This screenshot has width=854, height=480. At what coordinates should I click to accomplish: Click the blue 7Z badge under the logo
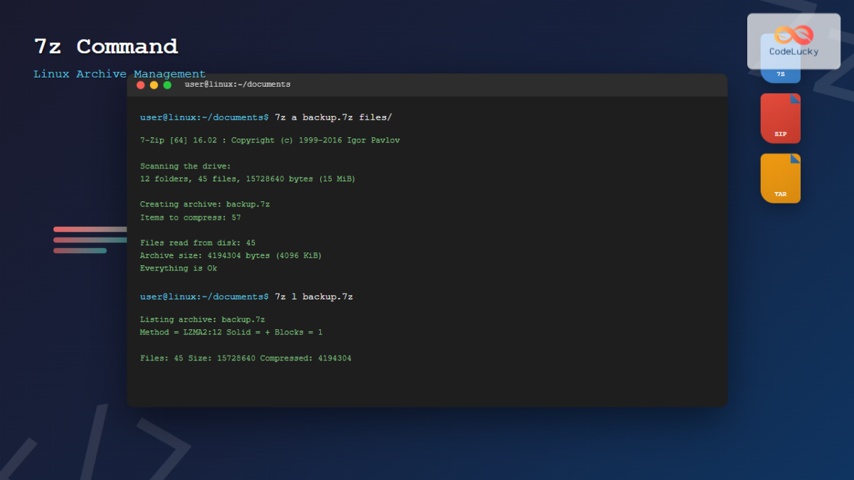[x=780, y=73]
